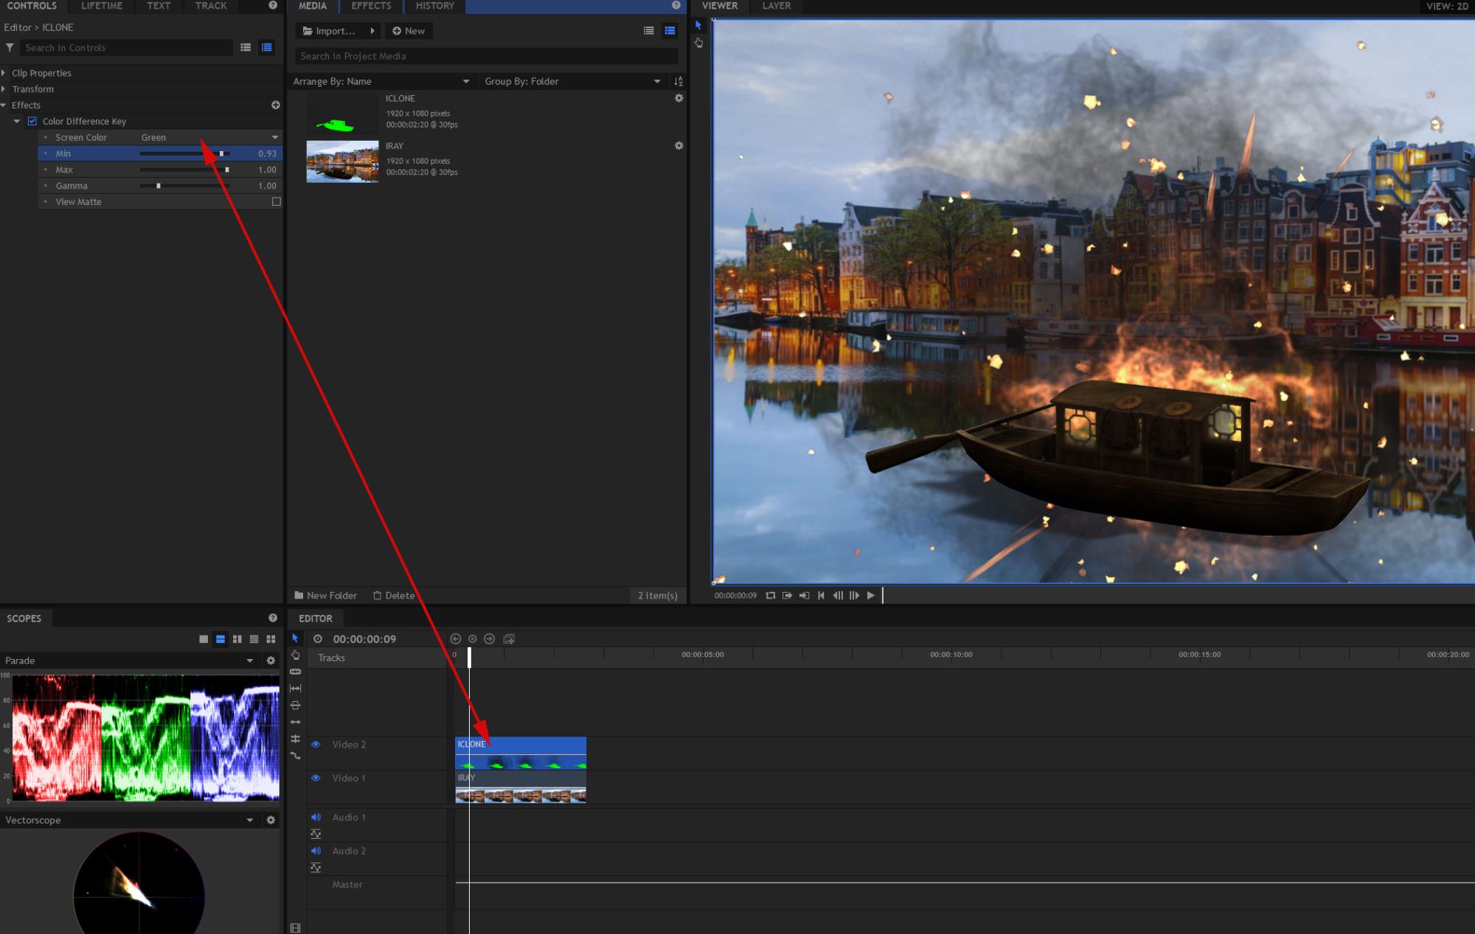Hide Video 2 track with eye icon
The image size is (1475, 934).
coord(316,745)
